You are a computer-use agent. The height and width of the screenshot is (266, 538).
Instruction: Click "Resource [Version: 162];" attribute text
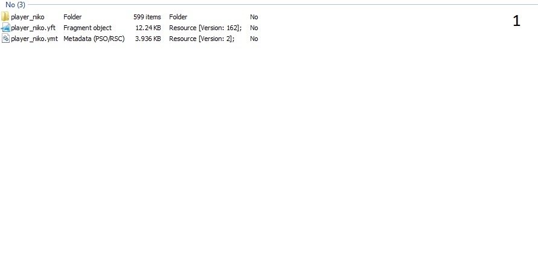pyautogui.click(x=205, y=28)
